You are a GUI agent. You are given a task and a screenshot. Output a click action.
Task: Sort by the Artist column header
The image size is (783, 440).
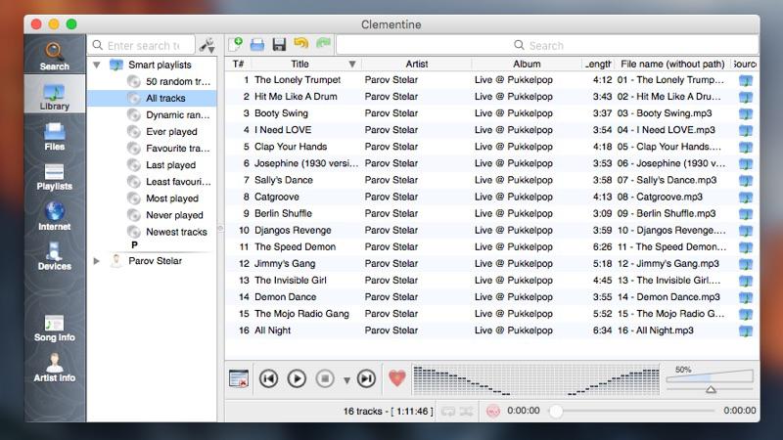[x=417, y=64]
